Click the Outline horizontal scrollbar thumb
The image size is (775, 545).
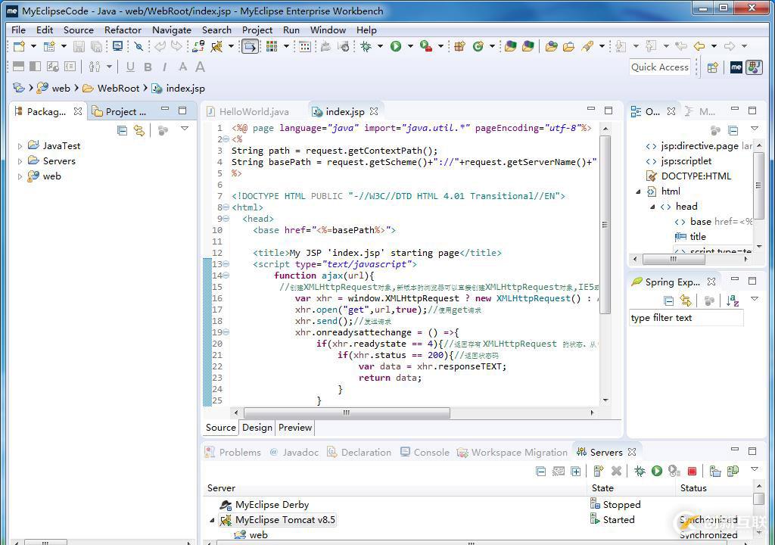[673, 259]
